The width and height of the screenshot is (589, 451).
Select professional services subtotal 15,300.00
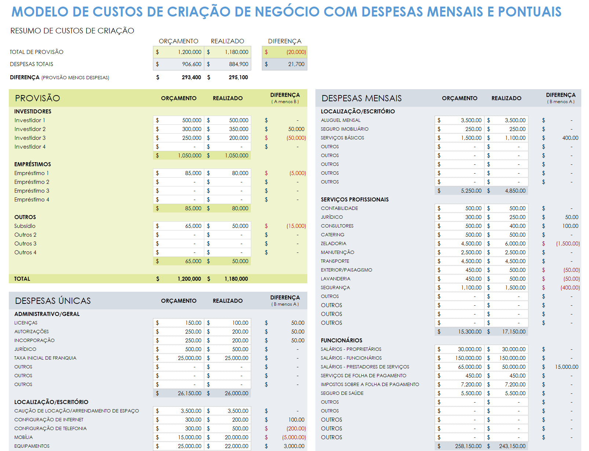[x=460, y=332]
